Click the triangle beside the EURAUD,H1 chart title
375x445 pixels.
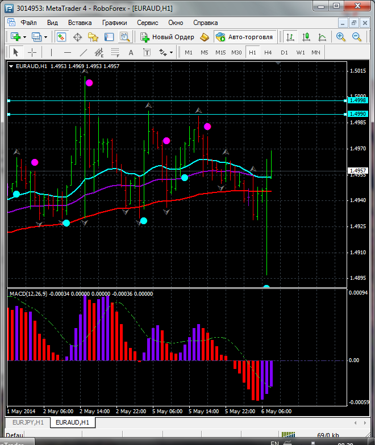pyautogui.click(x=11, y=66)
